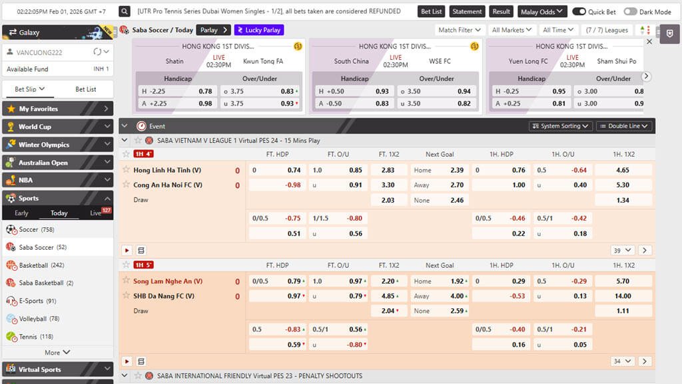Click play stream icon for Hong Linh Ha Tinh match
The height and width of the screenshot is (384, 682).
127,250
